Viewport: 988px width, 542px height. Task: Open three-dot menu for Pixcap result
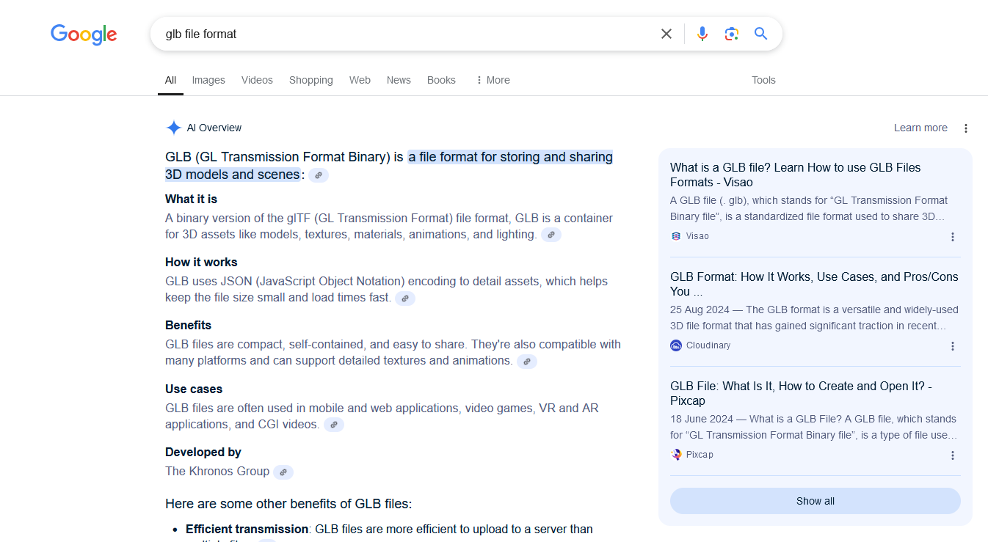pyautogui.click(x=953, y=455)
